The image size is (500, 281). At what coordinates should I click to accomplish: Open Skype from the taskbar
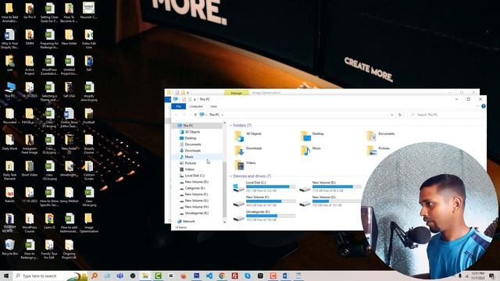click(248, 276)
